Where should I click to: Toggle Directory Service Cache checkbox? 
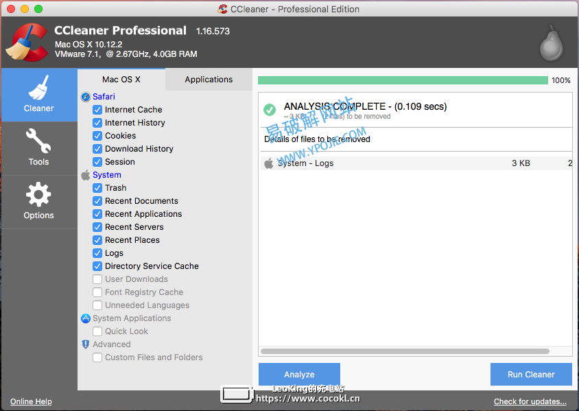[97, 266]
